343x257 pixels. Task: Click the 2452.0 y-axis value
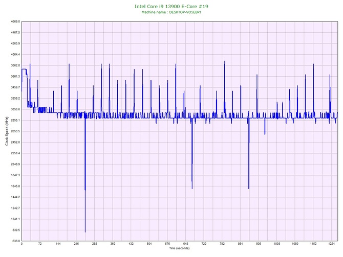point(15,142)
